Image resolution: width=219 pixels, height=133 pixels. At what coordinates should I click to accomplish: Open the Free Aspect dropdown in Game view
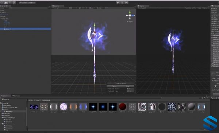pos(147,8)
